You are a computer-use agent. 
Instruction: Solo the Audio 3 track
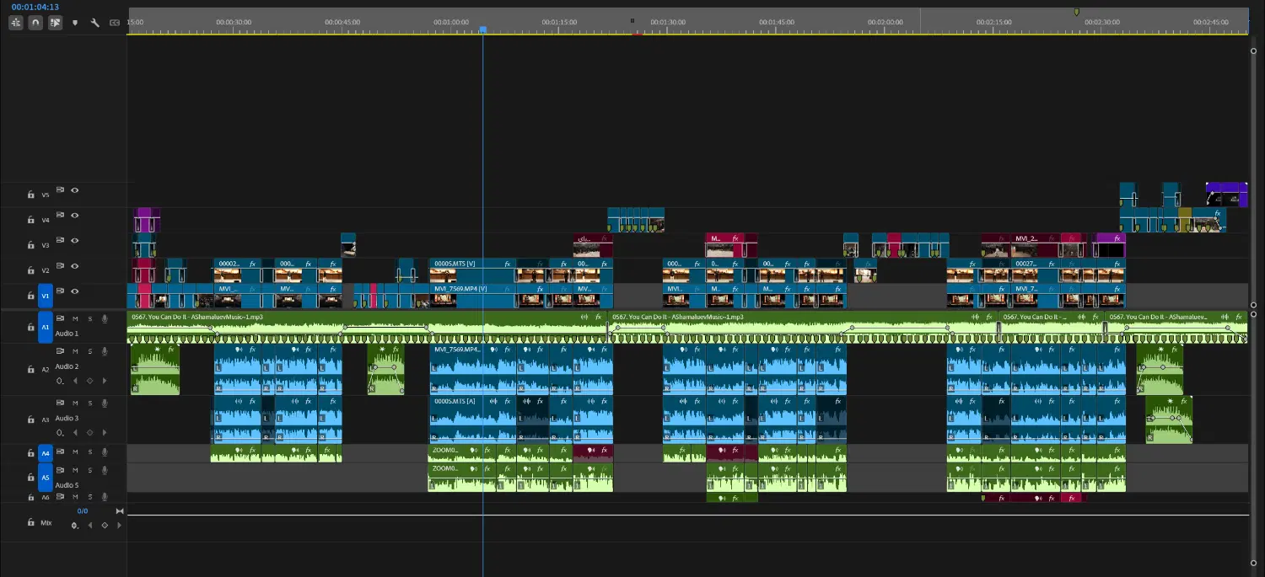pyautogui.click(x=89, y=402)
